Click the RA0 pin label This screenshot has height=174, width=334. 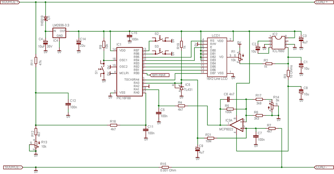coord(137,92)
